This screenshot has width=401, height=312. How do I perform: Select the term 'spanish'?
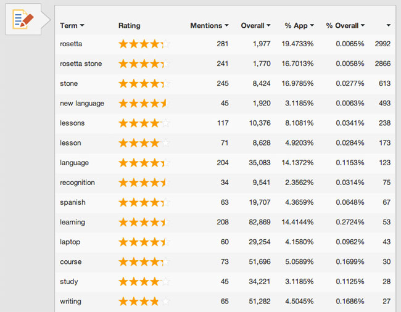pos(73,202)
